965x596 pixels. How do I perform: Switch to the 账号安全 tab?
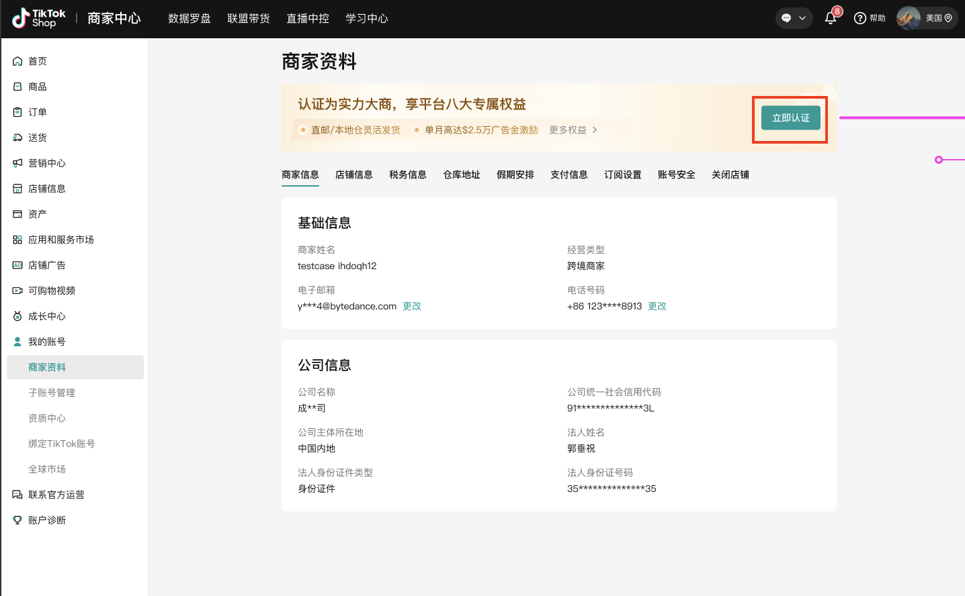pyautogui.click(x=677, y=175)
